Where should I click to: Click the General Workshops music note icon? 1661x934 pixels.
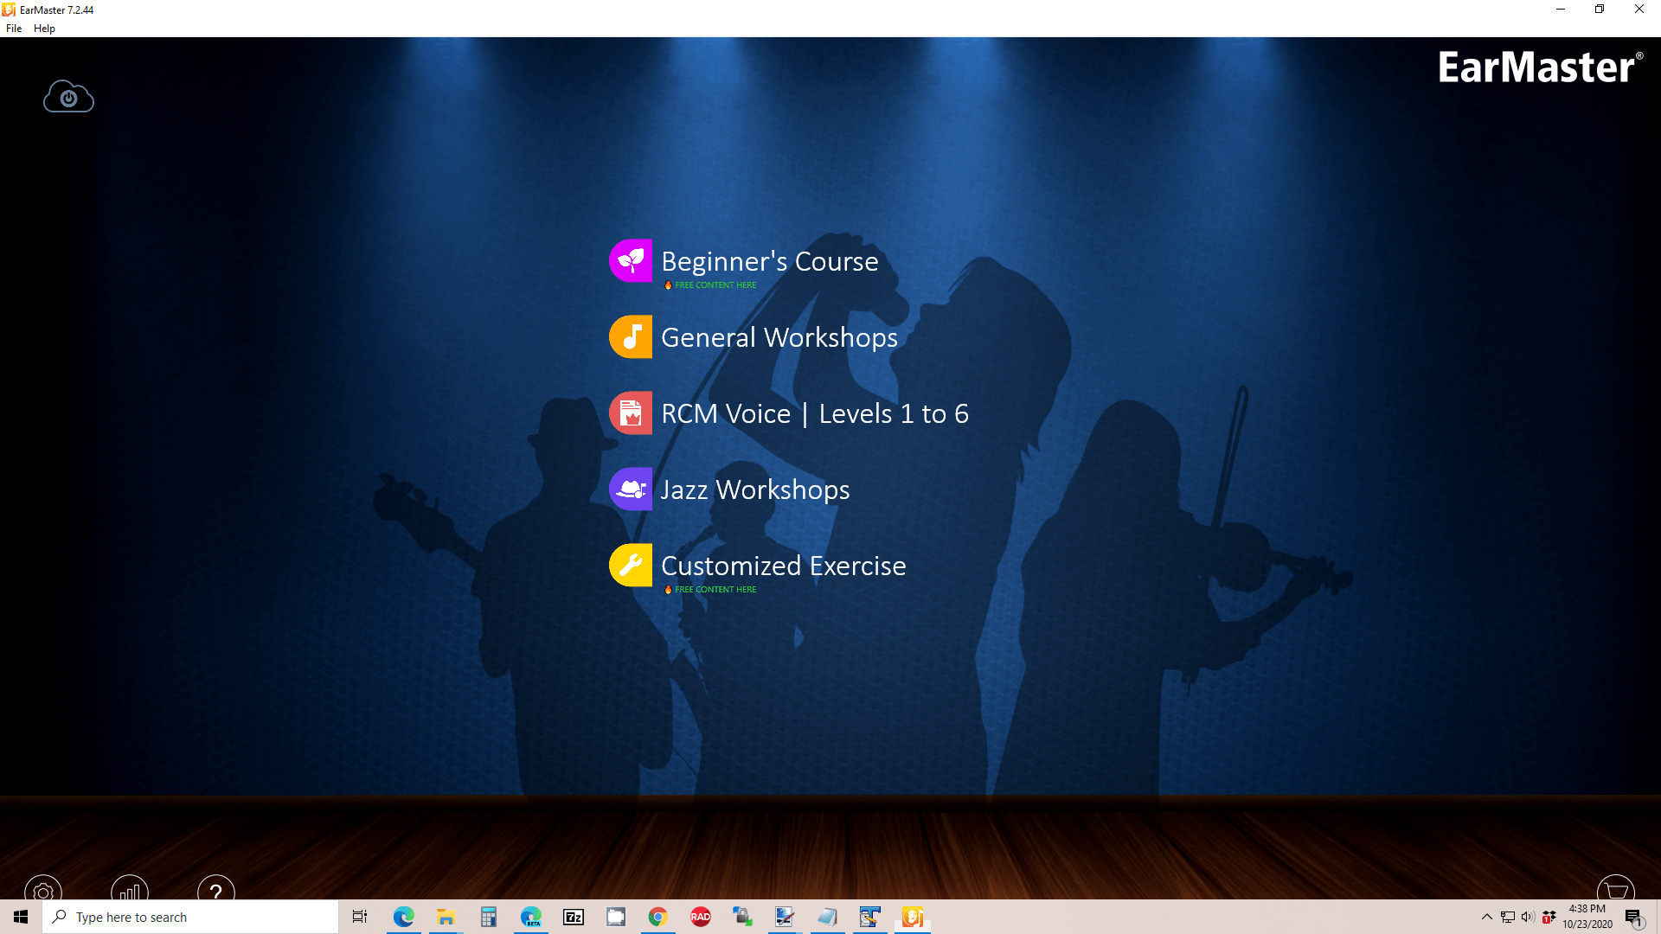tap(631, 336)
